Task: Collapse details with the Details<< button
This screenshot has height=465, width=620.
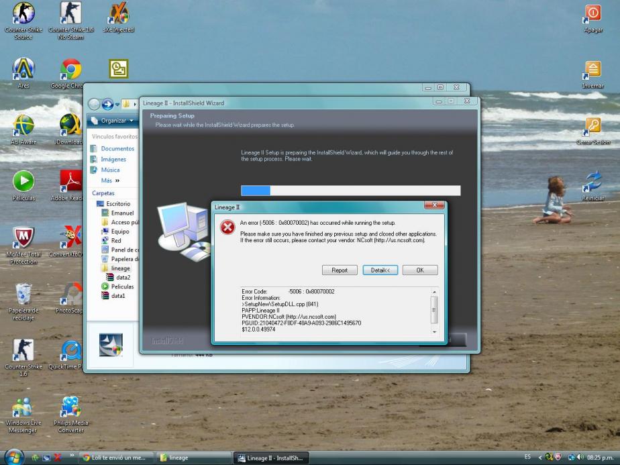Action: tap(380, 270)
